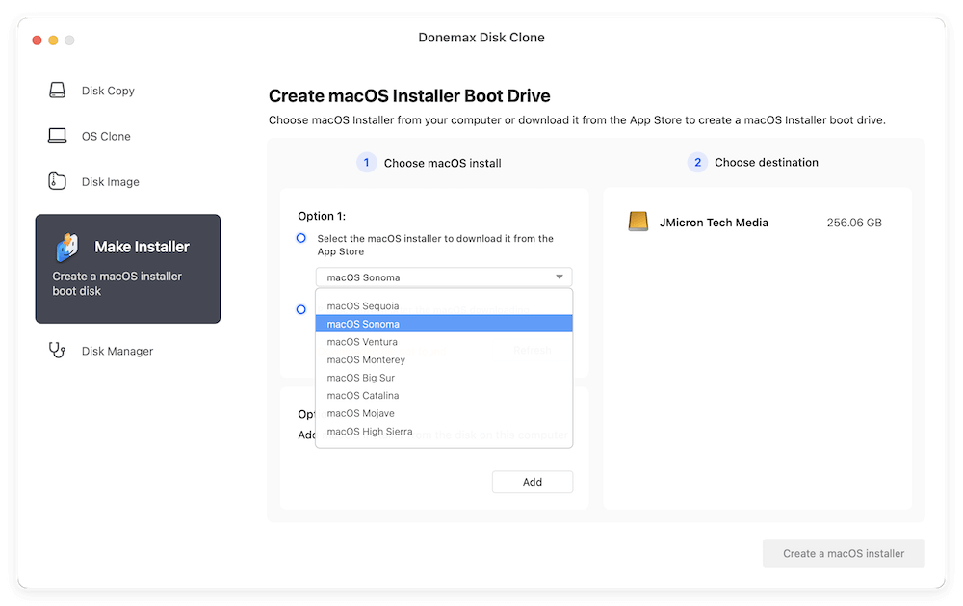963x606 pixels.
Task: Click the step 1 numbered badge
Action: coord(366,163)
